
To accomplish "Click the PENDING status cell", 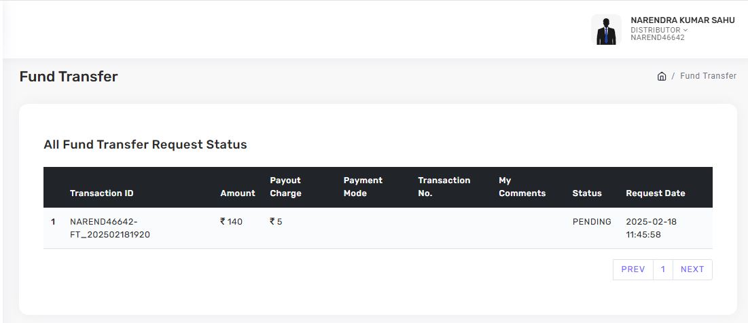I will click(592, 222).
